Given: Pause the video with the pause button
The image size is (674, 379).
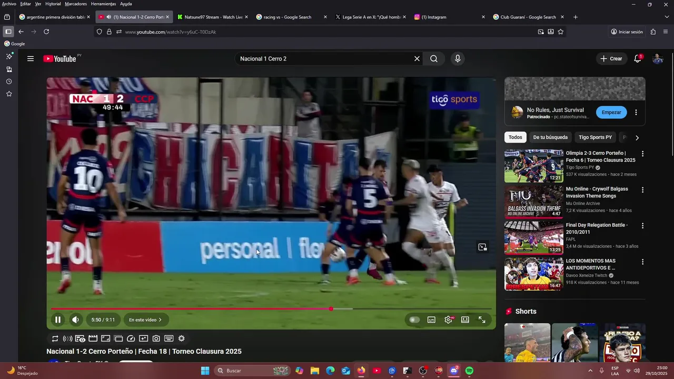Looking at the screenshot, I should [58, 320].
